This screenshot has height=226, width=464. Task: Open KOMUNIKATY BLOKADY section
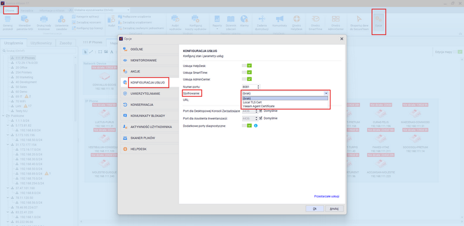pos(150,115)
